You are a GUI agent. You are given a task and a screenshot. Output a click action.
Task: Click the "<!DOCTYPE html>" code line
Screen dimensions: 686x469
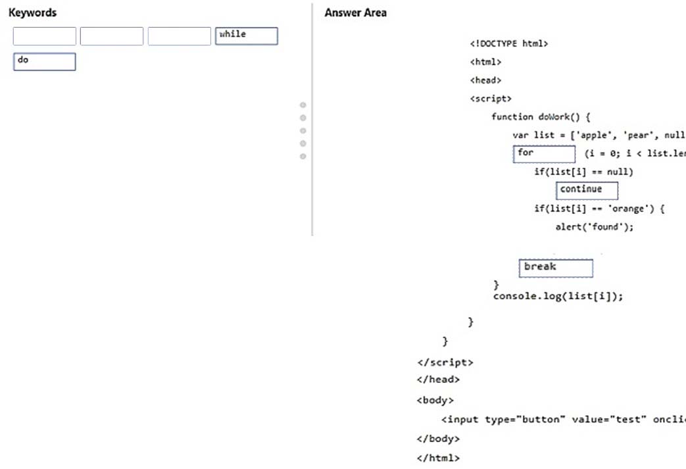[x=509, y=43]
